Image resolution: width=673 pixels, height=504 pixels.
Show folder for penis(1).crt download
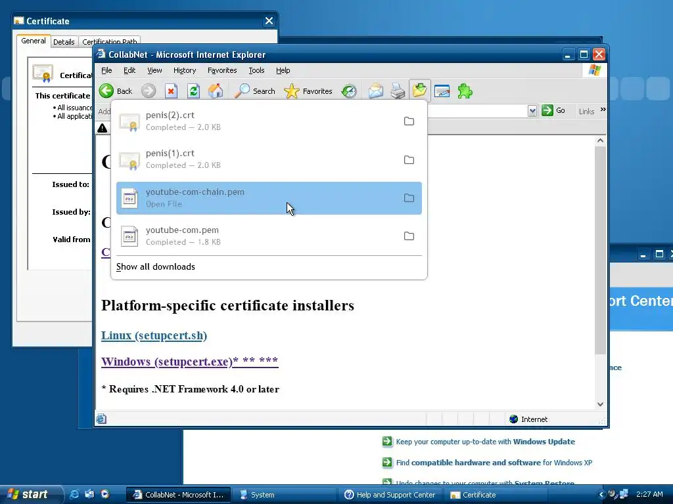click(409, 160)
